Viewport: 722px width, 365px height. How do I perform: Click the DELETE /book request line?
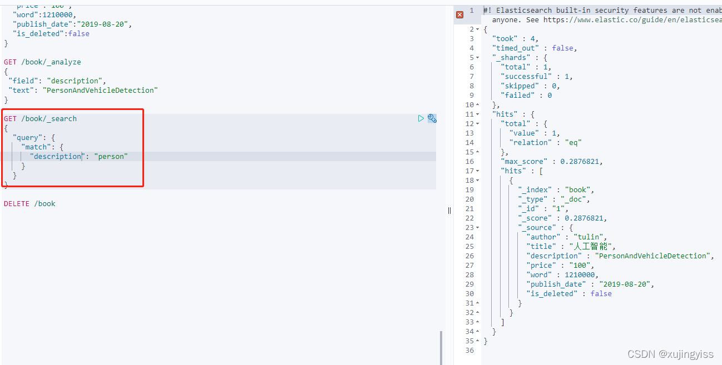(29, 203)
